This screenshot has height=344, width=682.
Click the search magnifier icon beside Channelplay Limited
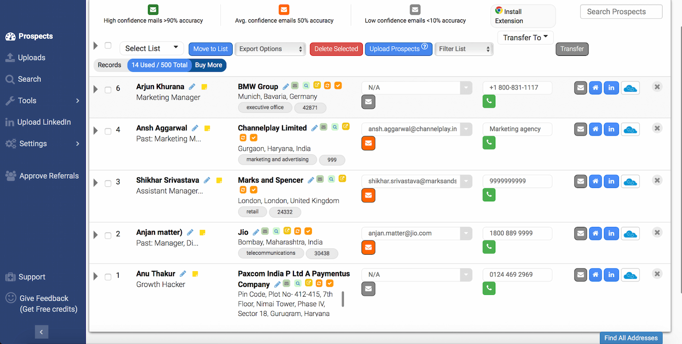tap(335, 127)
